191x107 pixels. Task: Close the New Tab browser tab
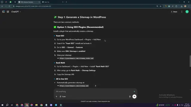(x=63, y=2)
